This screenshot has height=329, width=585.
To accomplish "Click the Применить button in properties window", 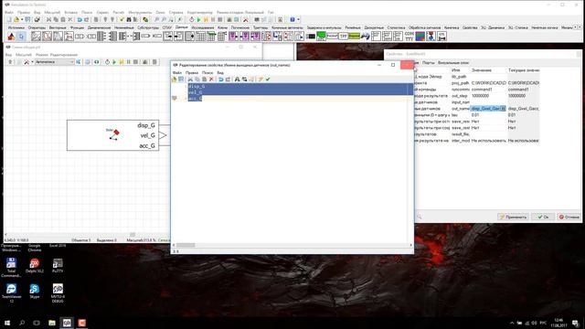I will pos(513,217).
